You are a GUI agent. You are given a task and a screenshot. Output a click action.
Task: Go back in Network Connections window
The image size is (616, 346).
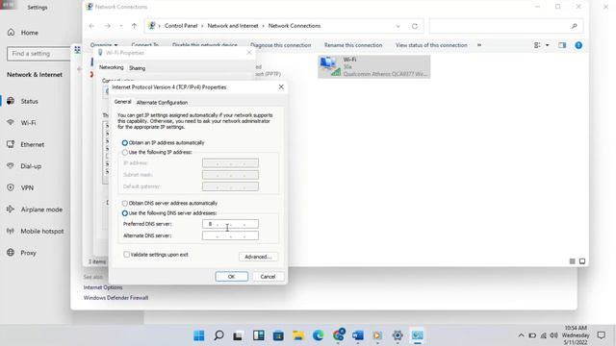coord(91,26)
